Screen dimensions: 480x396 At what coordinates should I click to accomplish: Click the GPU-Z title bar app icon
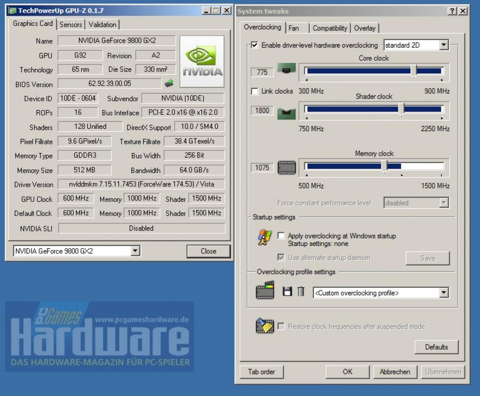(13, 11)
